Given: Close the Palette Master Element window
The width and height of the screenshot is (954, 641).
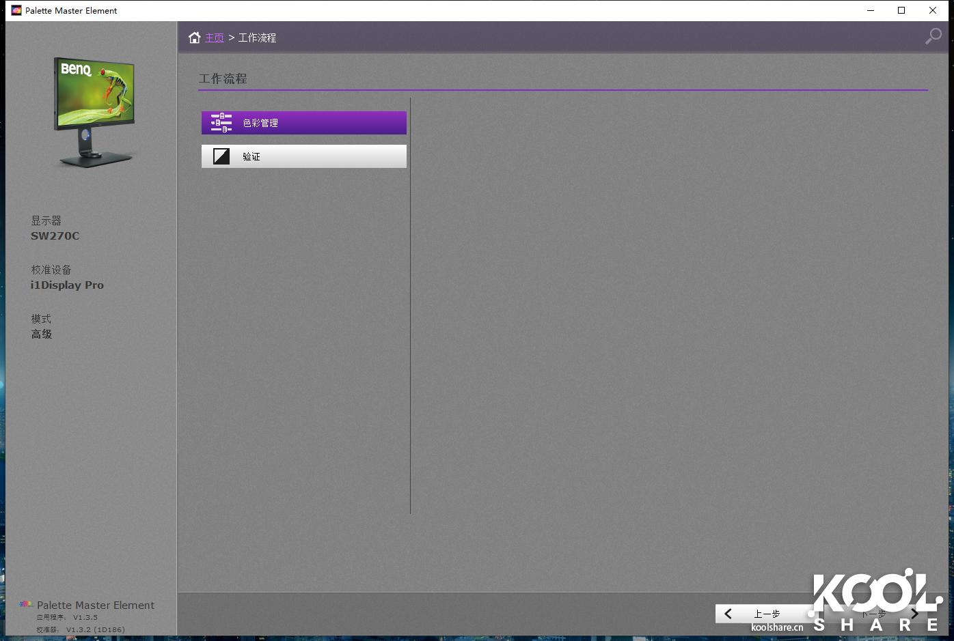Looking at the screenshot, I should tap(933, 10).
